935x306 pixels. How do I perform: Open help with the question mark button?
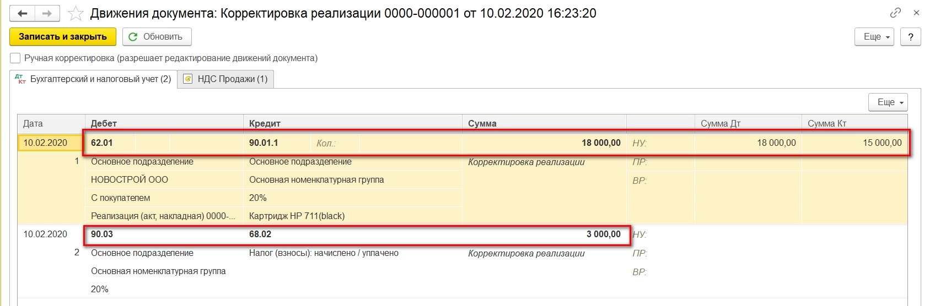pyautogui.click(x=910, y=37)
